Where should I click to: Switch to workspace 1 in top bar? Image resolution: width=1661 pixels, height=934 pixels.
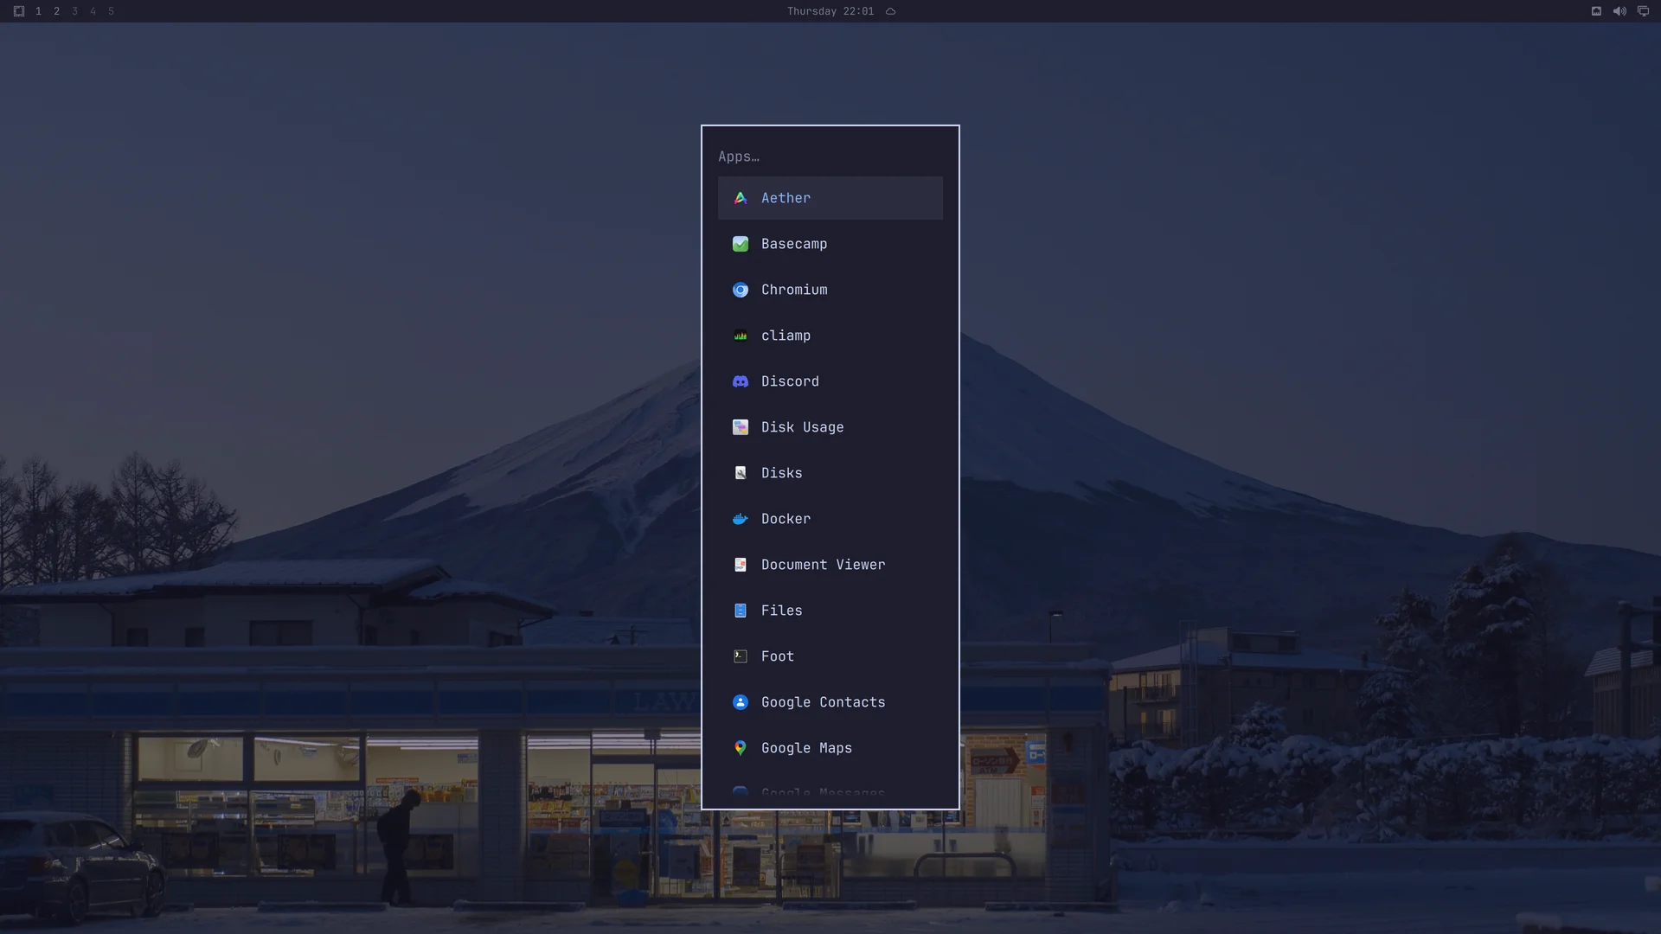[x=38, y=11]
